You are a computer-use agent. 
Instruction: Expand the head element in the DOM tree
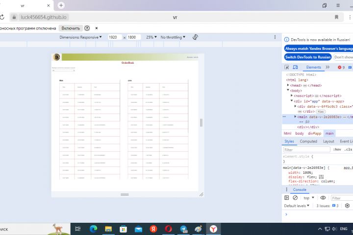pos(288,85)
